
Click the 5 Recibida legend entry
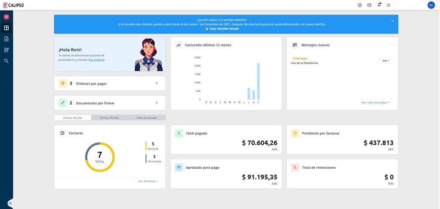tap(152, 146)
